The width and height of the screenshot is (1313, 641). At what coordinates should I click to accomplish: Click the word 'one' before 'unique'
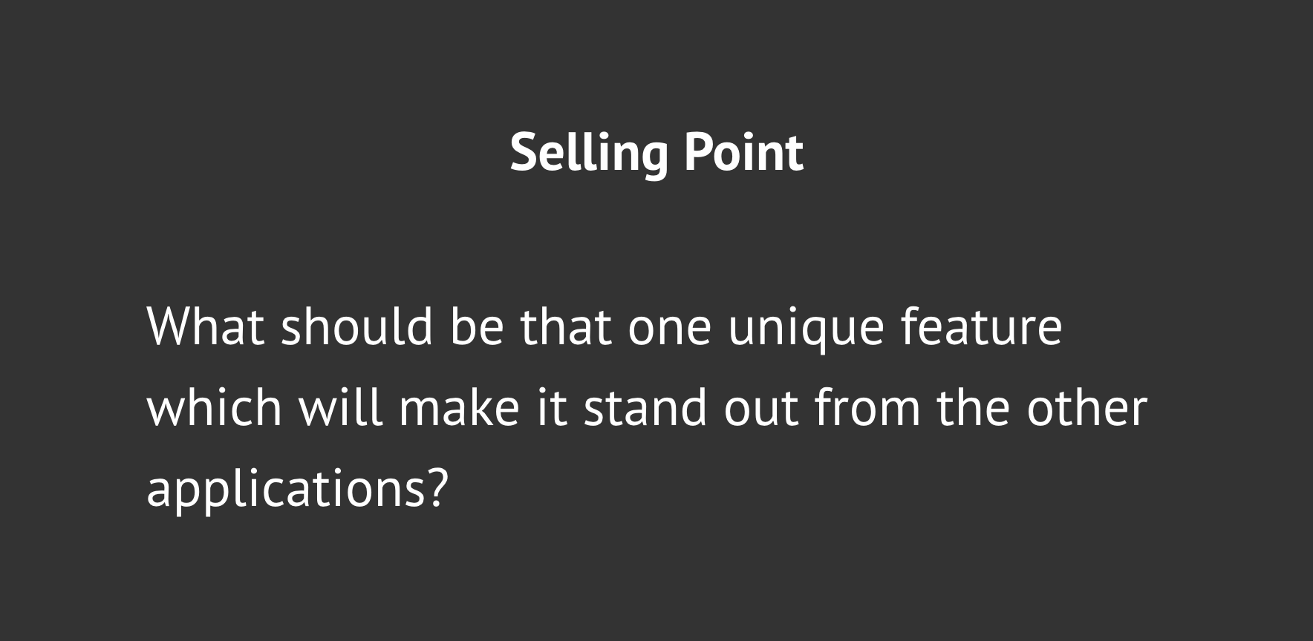point(670,329)
